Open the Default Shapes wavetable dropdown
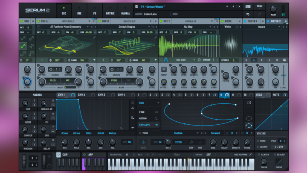Viewport: 307px width, 173px height. (149, 27)
